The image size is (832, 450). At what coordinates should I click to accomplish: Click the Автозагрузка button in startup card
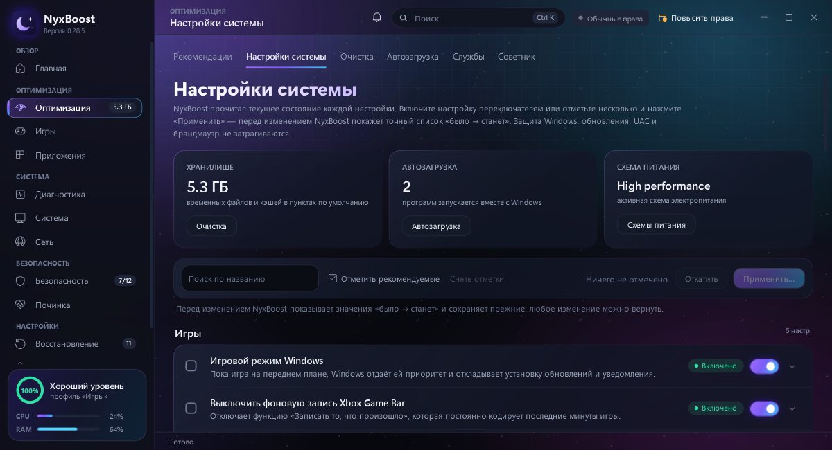[436, 226]
